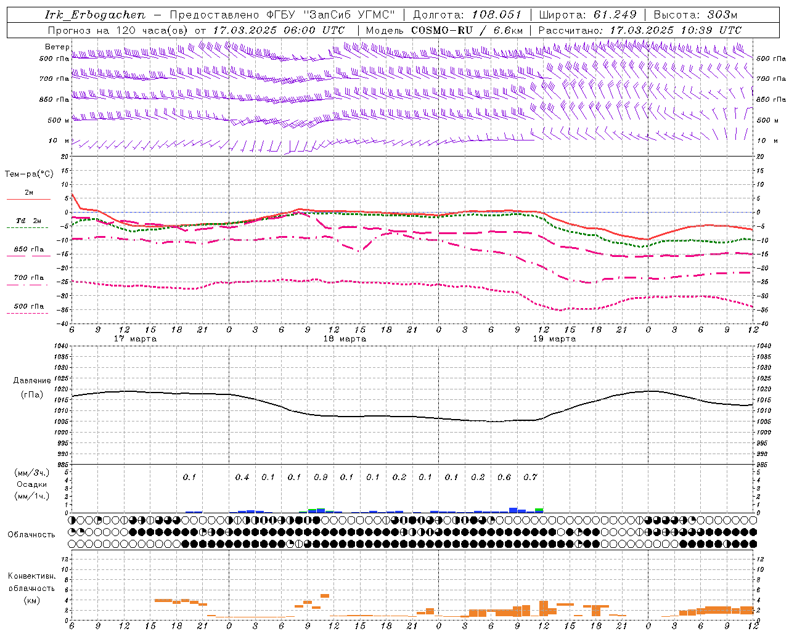This screenshot has width=789, height=631.
Task: Select the elevation value 303м
Action: tap(722, 15)
